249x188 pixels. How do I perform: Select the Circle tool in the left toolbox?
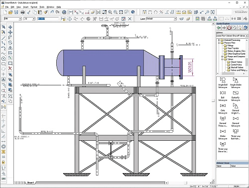pyautogui.click(x=3, y=59)
